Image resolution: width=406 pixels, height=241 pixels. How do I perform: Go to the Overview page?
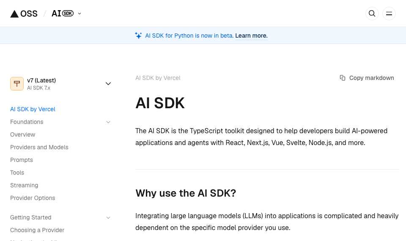[x=22, y=134]
